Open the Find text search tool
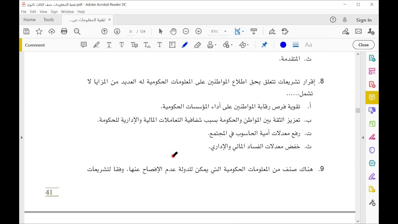The height and width of the screenshot is (224, 398). (x=77, y=31)
